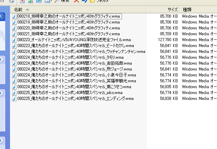Click the icon of the ビートたけし wma file

click(14, 46)
